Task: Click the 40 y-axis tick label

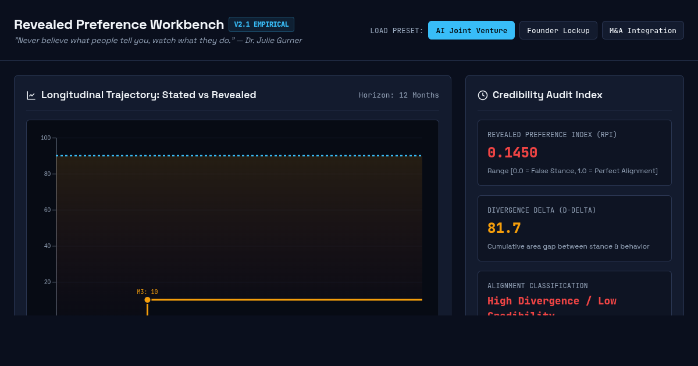Action: click(x=47, y=246)
